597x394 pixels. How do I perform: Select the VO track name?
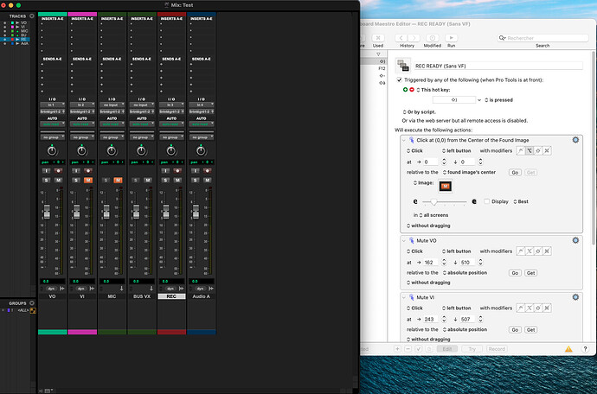click(52, 296)
